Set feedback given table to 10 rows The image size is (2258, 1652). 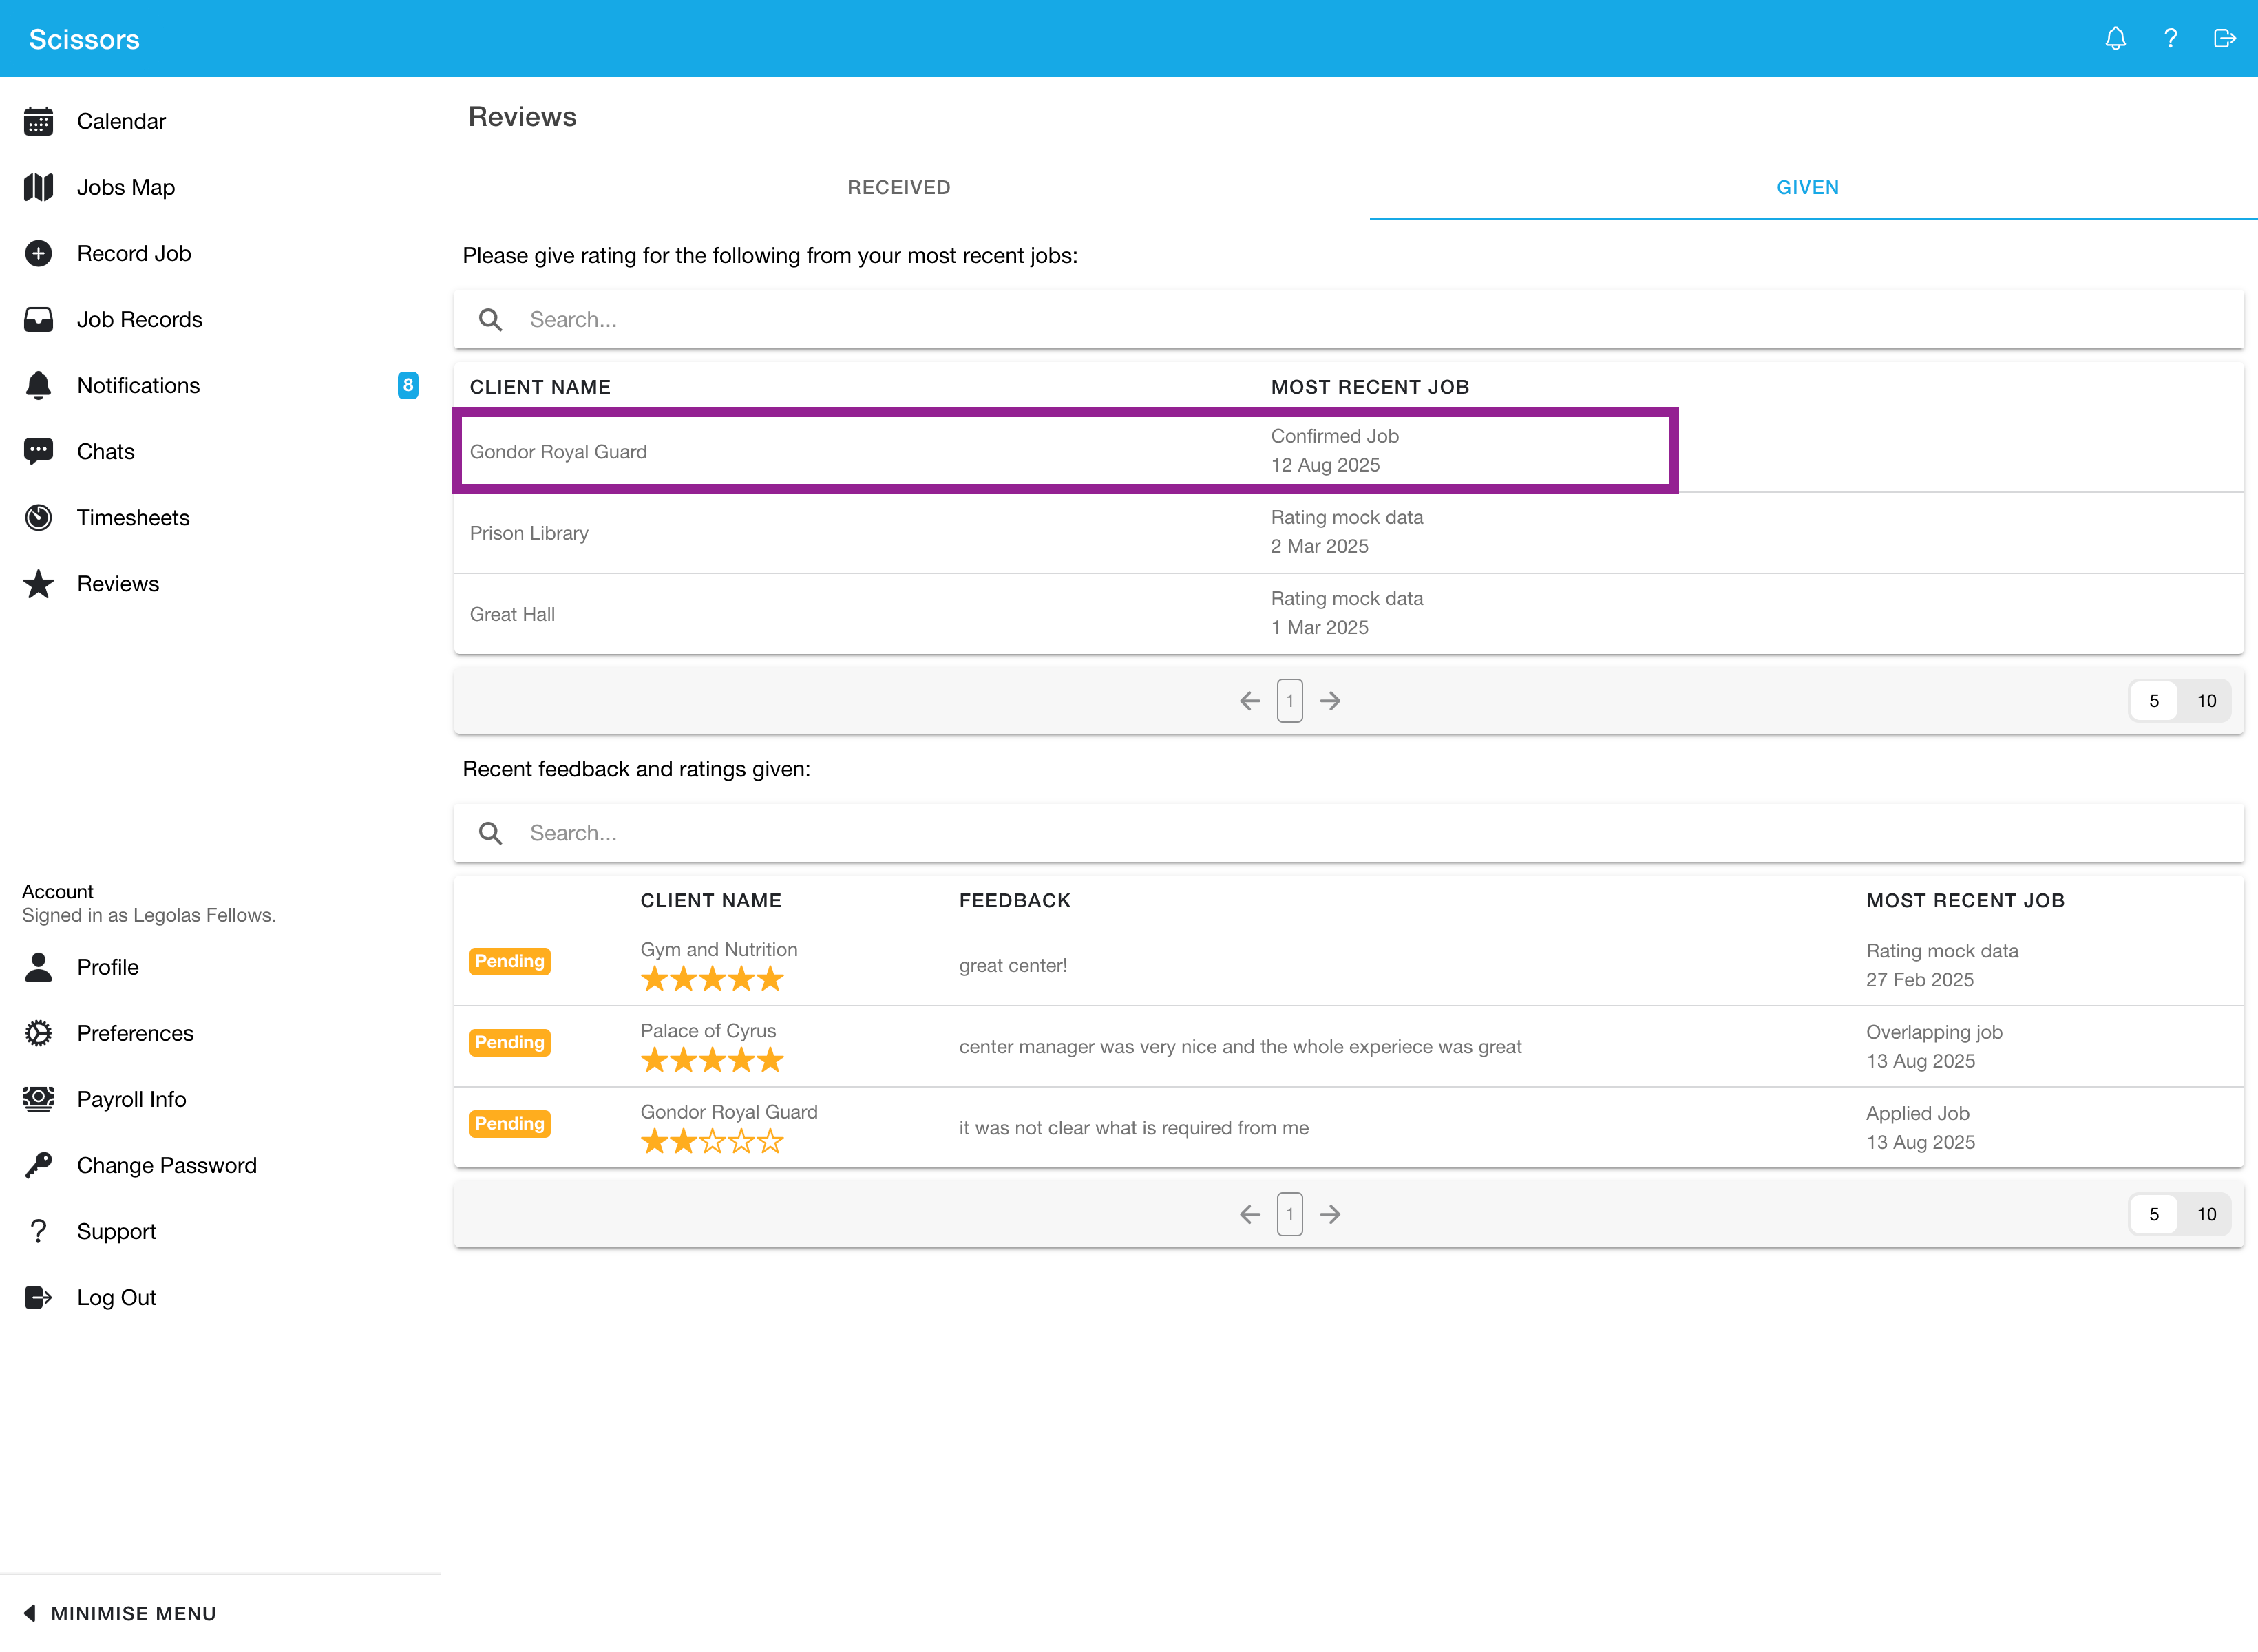(x=2207, y=1214)
